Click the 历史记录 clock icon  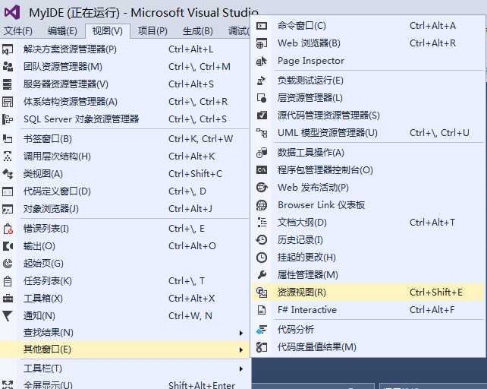tap(262, 240)
